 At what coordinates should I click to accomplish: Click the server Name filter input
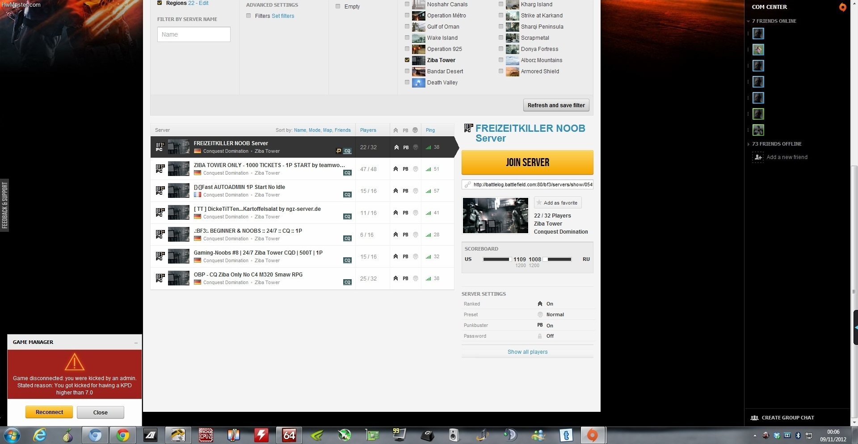coord(194,34)
